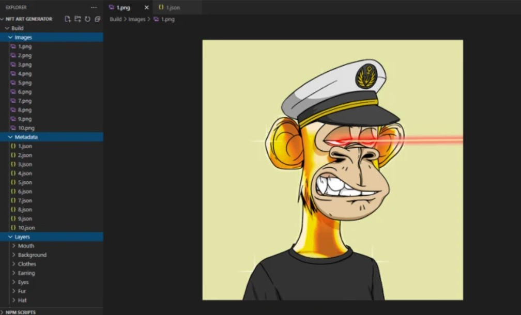
Task: Click the New File icon in Explorer
Action: point(68,19)
